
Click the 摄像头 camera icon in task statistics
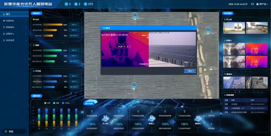198,118
